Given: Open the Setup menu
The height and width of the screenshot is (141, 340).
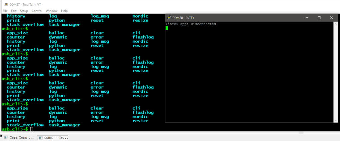Looking at the screenshot, I should click(x=24, y=11).
